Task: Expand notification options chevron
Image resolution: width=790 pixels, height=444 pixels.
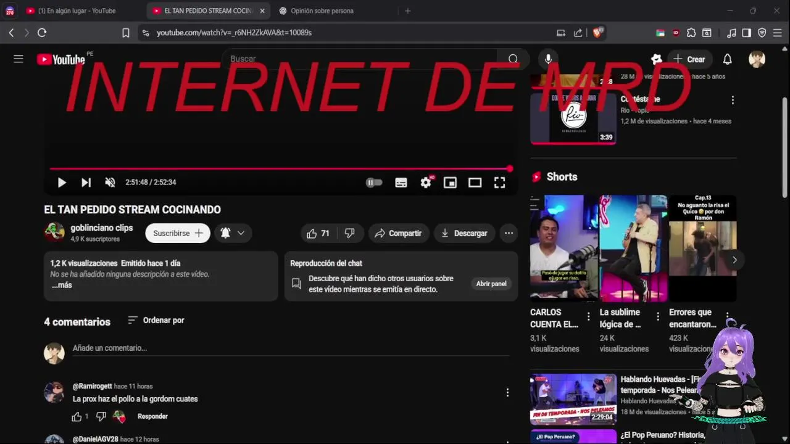Action: tap(241, 233)
